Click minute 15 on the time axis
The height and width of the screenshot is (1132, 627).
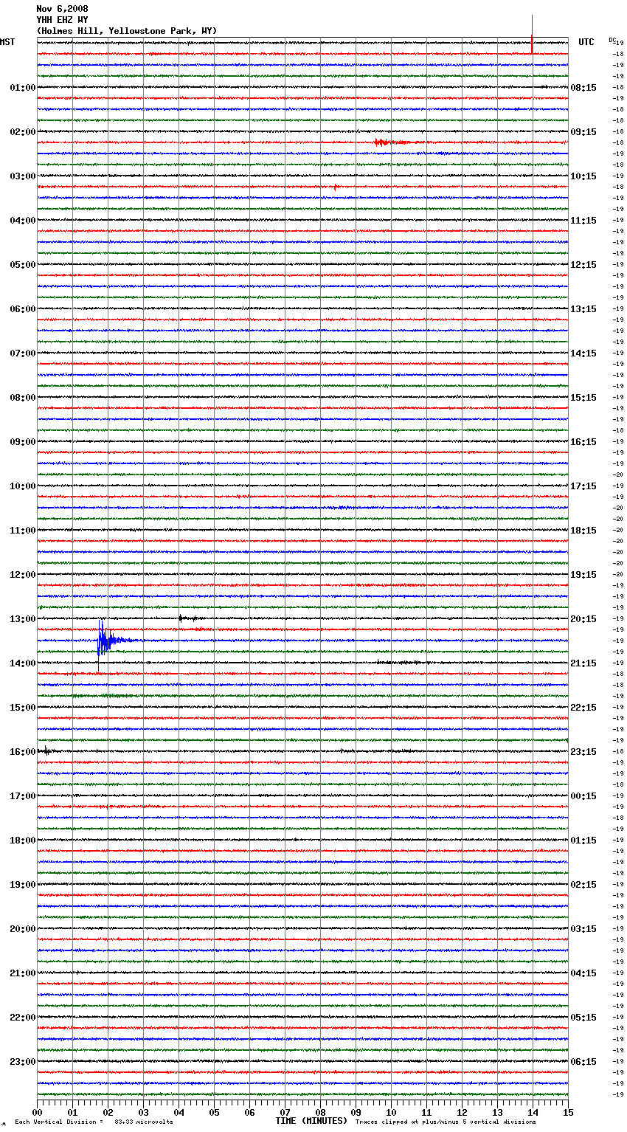click(x=568, y=1113)
